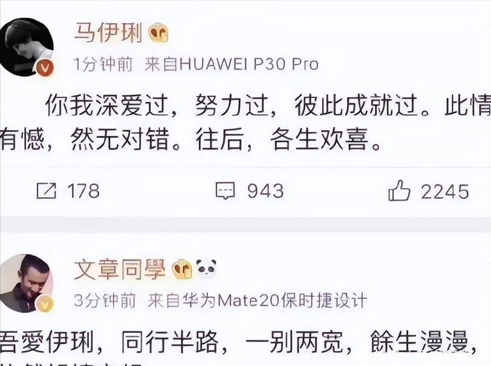Tap the panda badge next to 文章同學
Screen dimensions: 491x366
206,269
